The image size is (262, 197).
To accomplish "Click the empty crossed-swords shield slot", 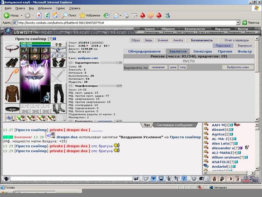I will point(59,76).
